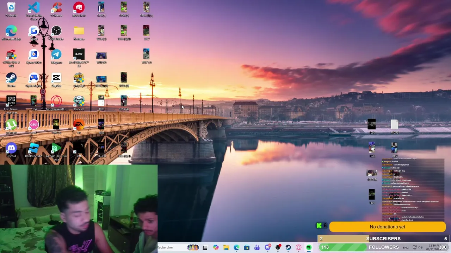Viewport: 451px width, 253px height.
Task: Select CPUID CPU-Z MSI shortcut
Action: 11,58
